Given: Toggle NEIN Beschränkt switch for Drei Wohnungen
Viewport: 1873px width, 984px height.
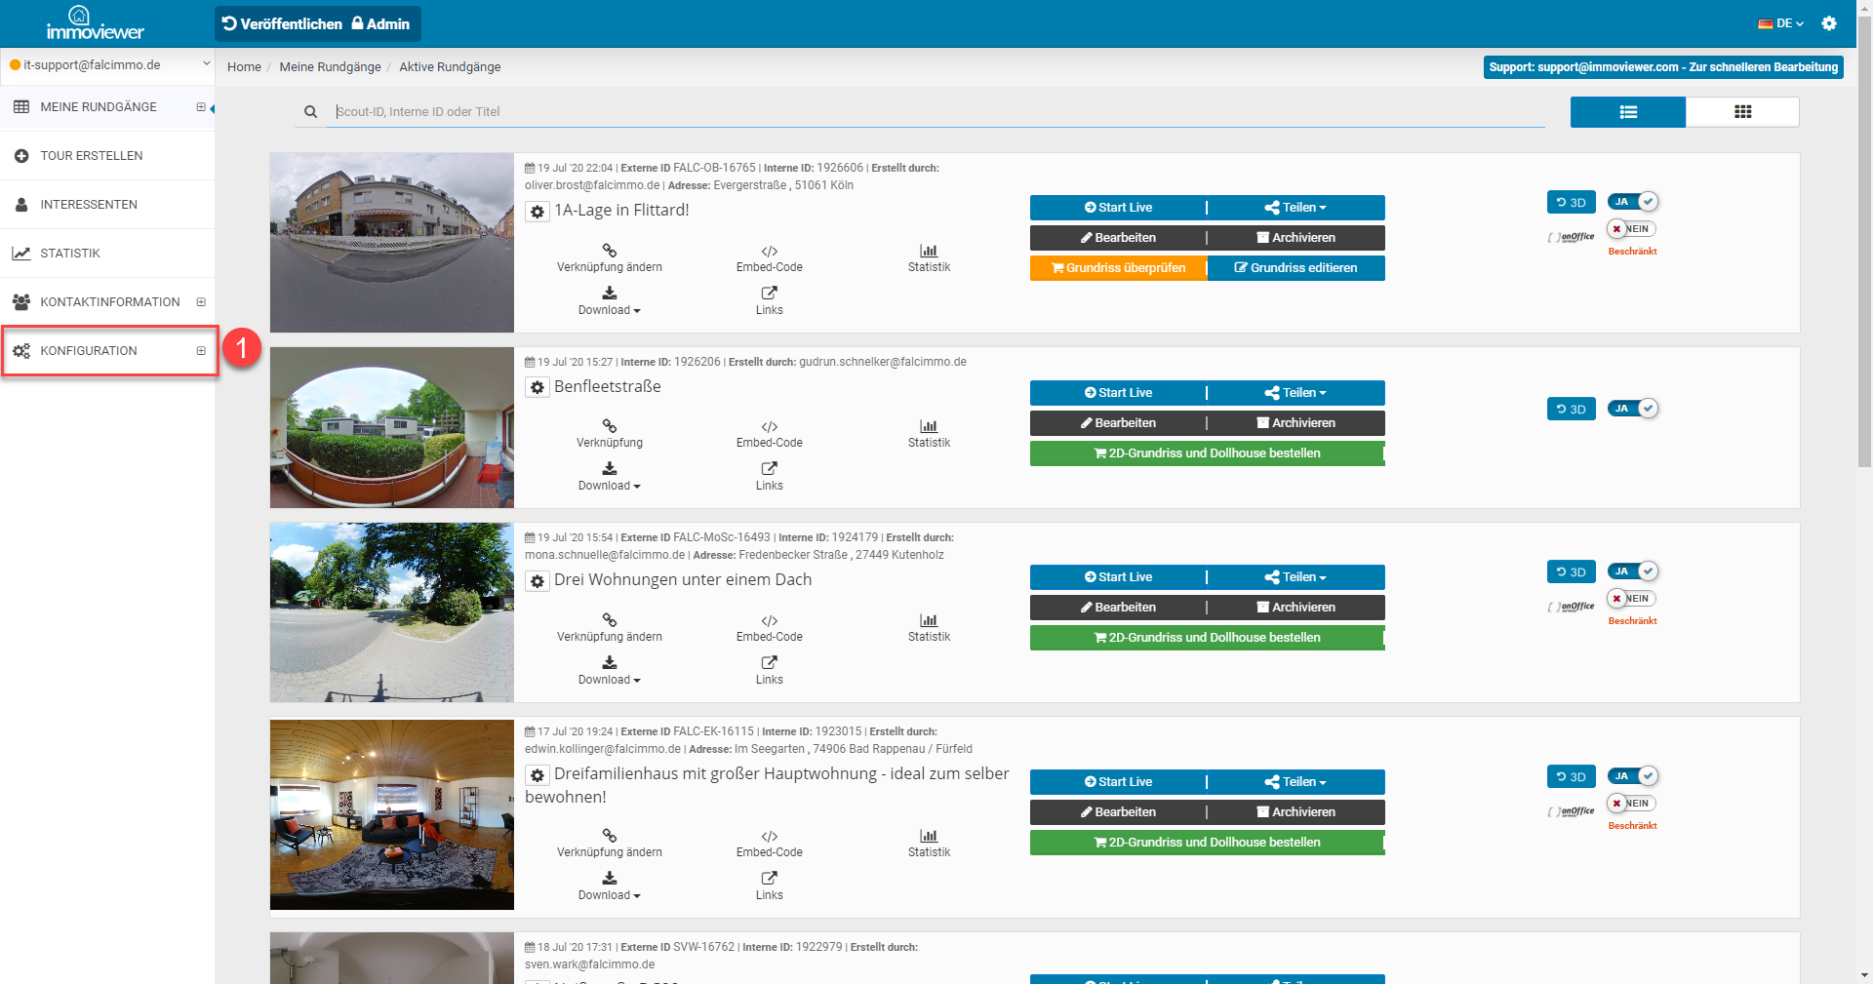Looking at the screenshot, I should (x=1631, y=599).
